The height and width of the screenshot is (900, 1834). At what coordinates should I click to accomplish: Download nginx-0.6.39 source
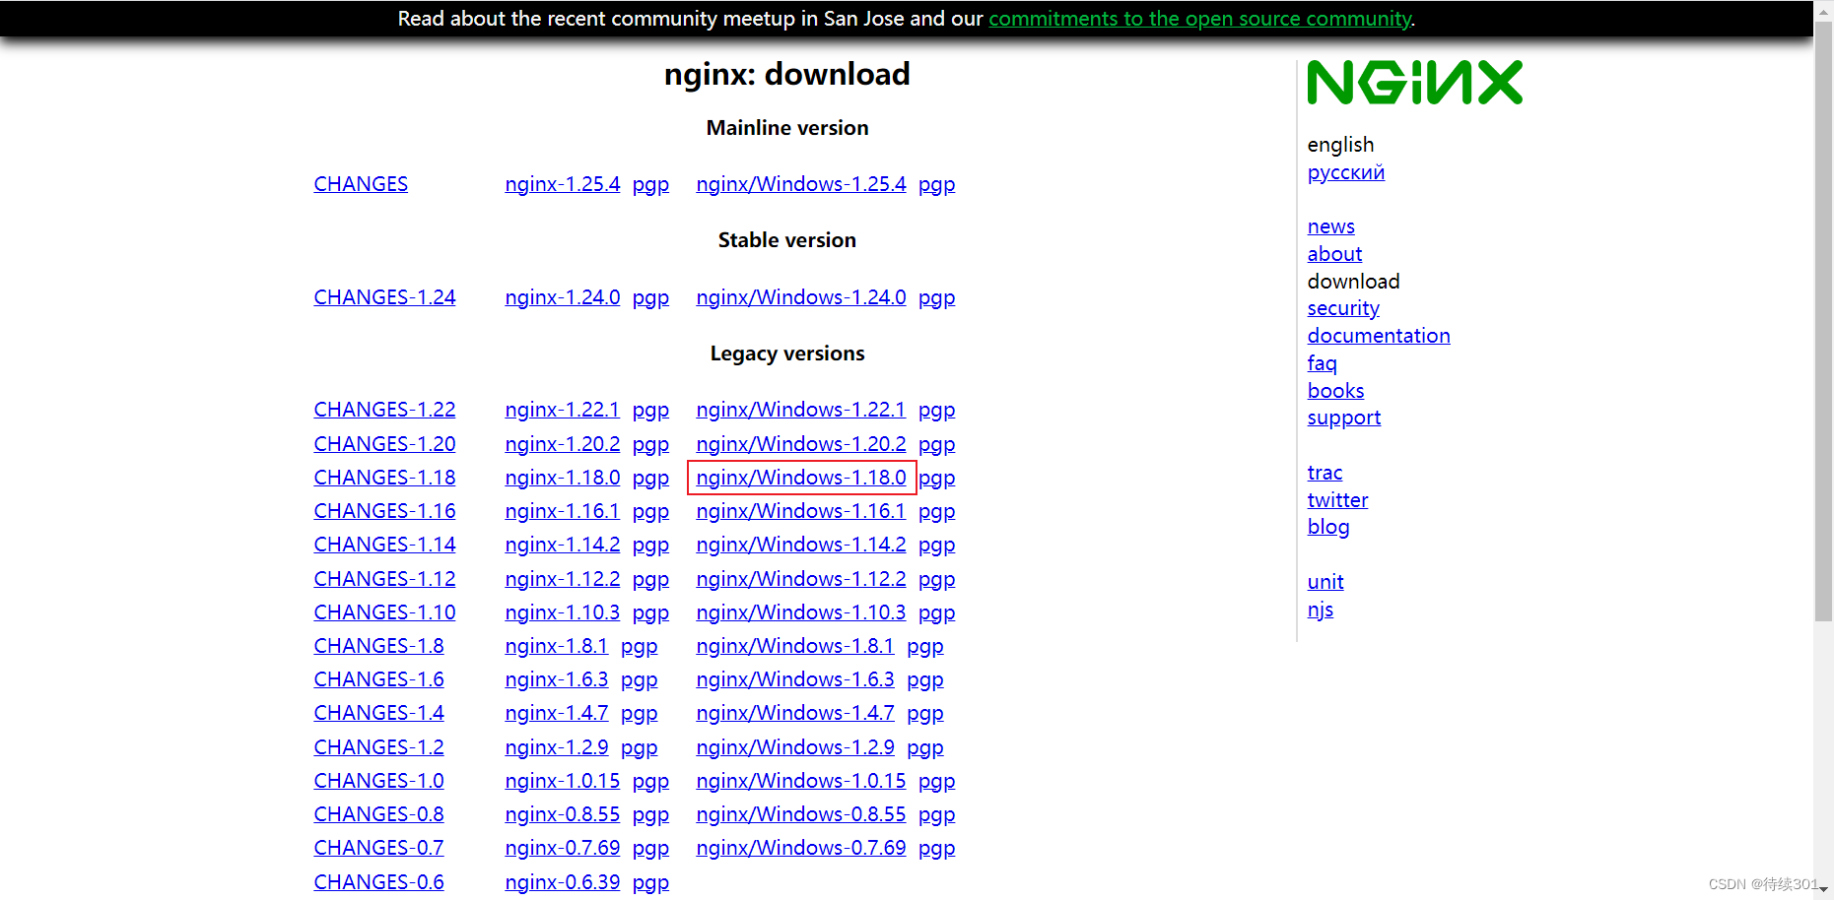pos(563,882)
